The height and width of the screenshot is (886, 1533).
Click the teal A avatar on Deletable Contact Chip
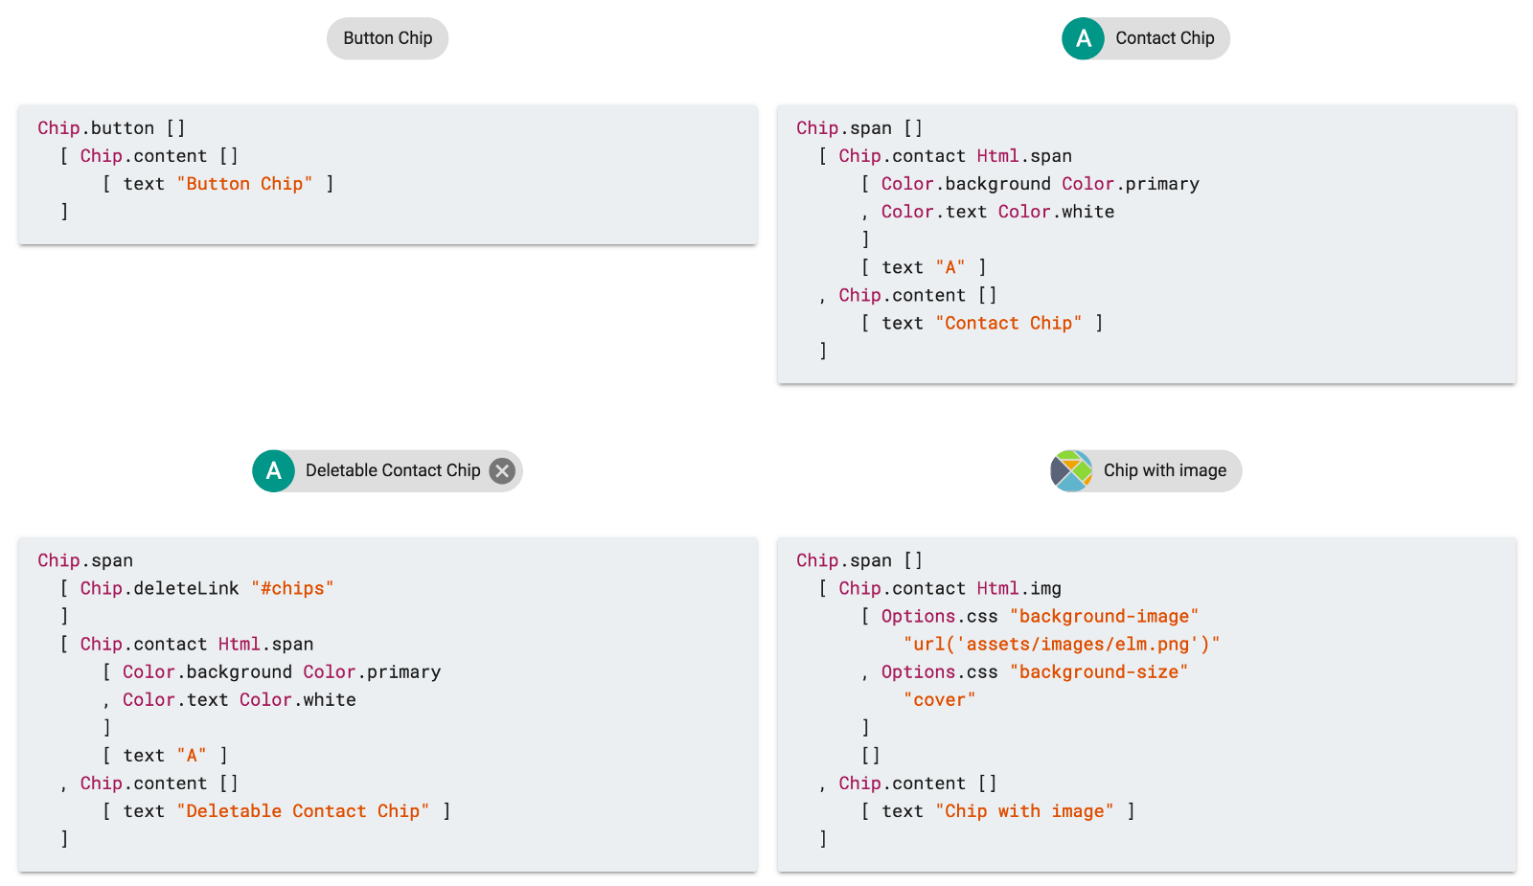pyautogui.click(x=273, y=471)
